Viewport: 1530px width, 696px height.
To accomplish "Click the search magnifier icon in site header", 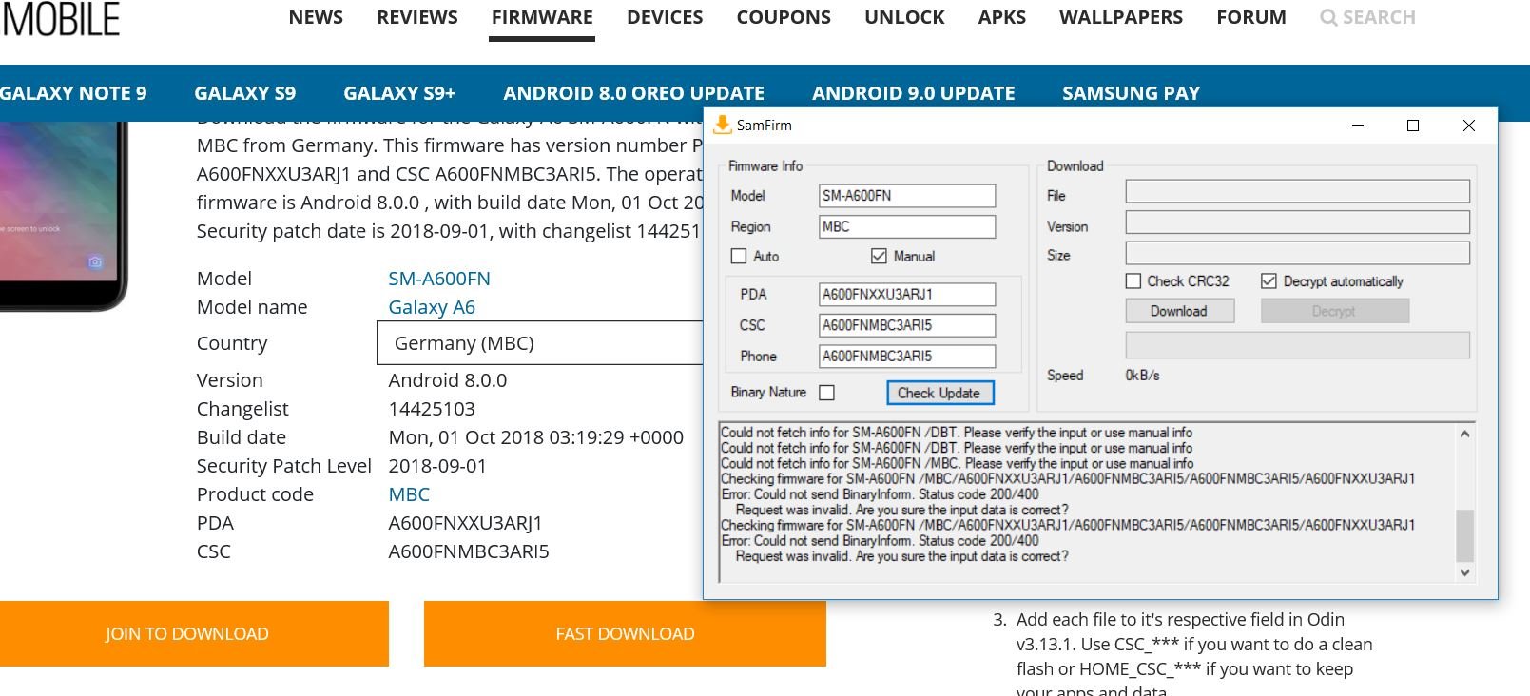I will (1328, 18).
